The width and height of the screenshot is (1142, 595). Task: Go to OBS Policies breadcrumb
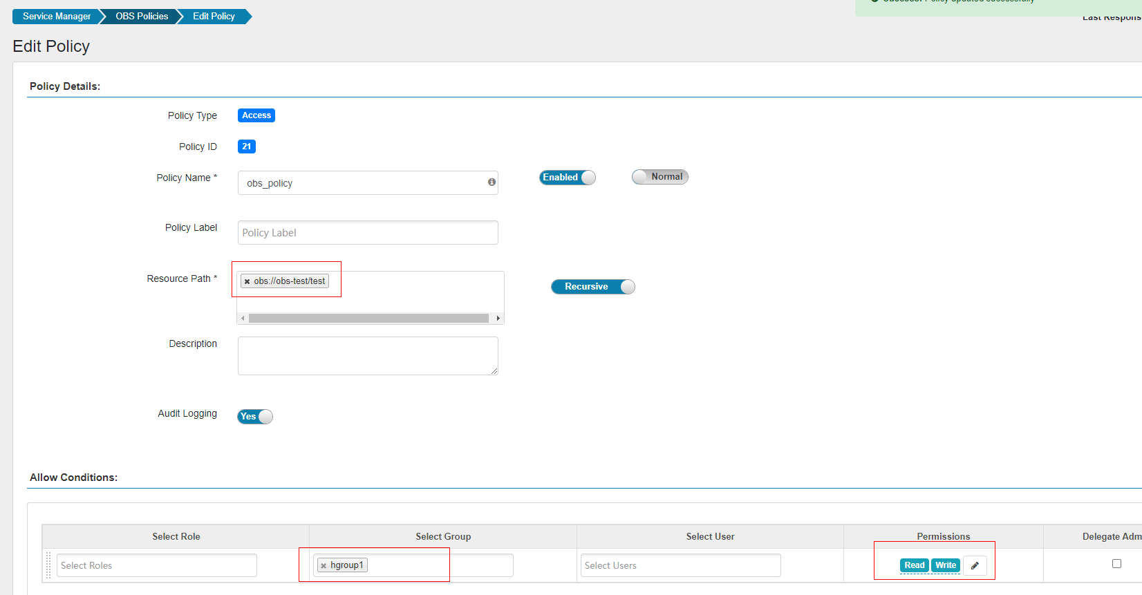point(142,16)
